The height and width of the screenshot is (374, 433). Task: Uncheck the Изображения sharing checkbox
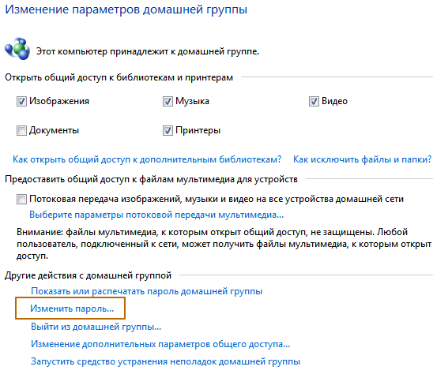tap(21, 101)
